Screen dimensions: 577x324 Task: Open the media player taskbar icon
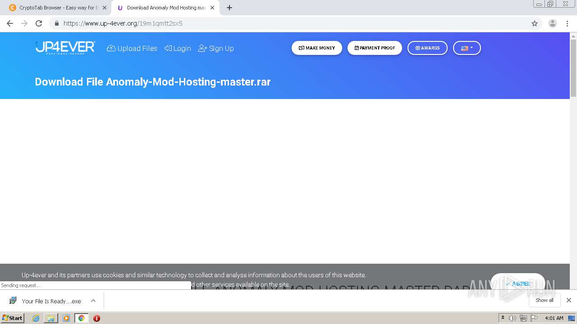coord(66,318)
